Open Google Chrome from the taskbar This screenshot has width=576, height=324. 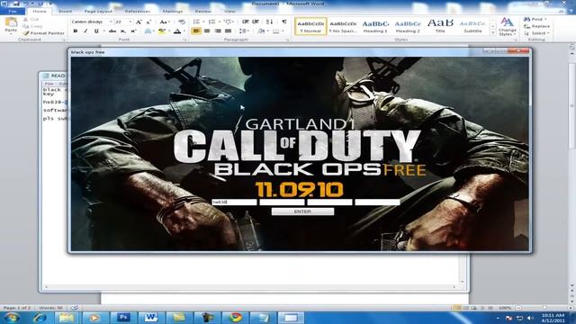click(x=235, y=318)
